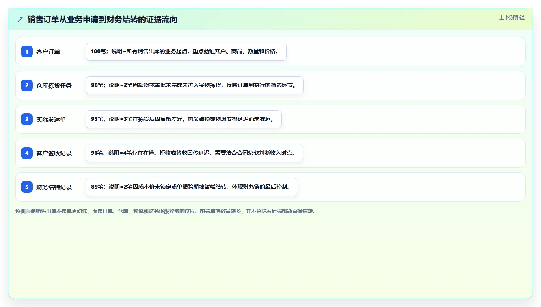Select the 客户签收记录 step label
541x307 pixels.
point(54,153)
